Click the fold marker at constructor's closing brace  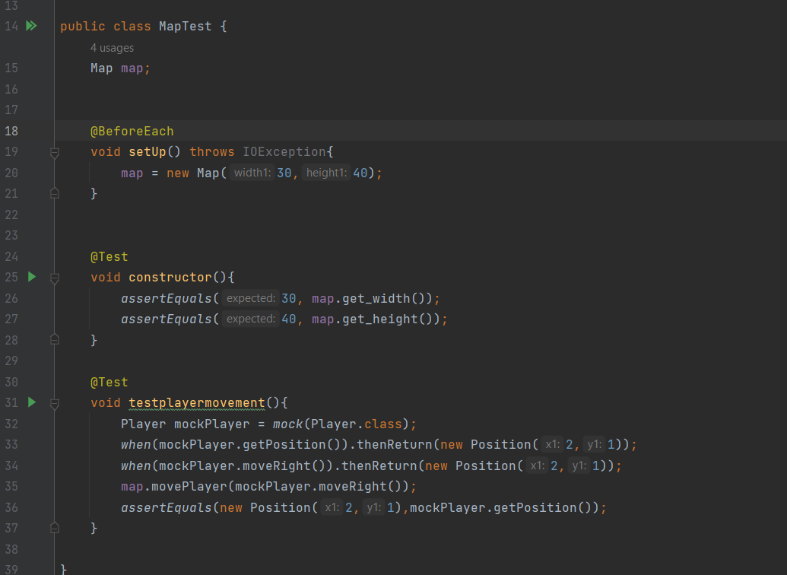tap(54, 339)
